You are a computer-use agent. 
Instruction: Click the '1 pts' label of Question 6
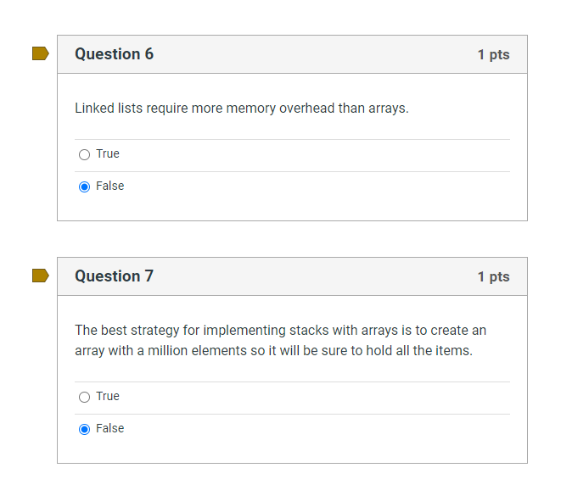coord(493,54)
